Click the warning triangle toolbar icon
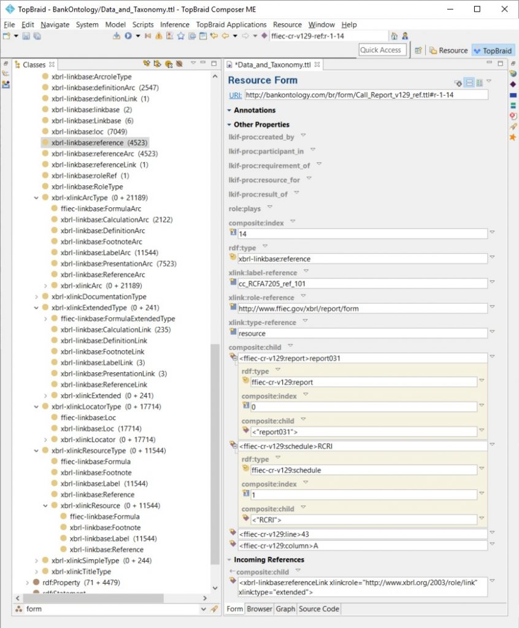The height and width of the screenshot is (628, 519). tap(159, 36)
